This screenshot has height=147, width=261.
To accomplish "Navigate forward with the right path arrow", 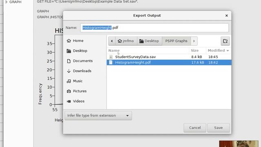I will tap(194, 41).
